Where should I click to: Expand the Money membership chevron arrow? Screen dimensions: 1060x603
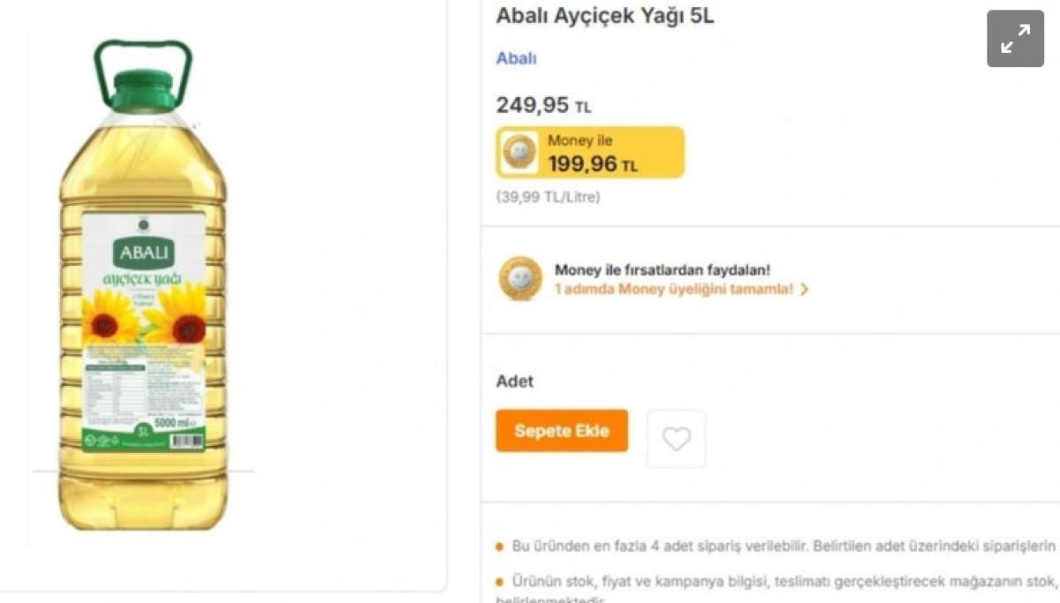click(804, 289)
